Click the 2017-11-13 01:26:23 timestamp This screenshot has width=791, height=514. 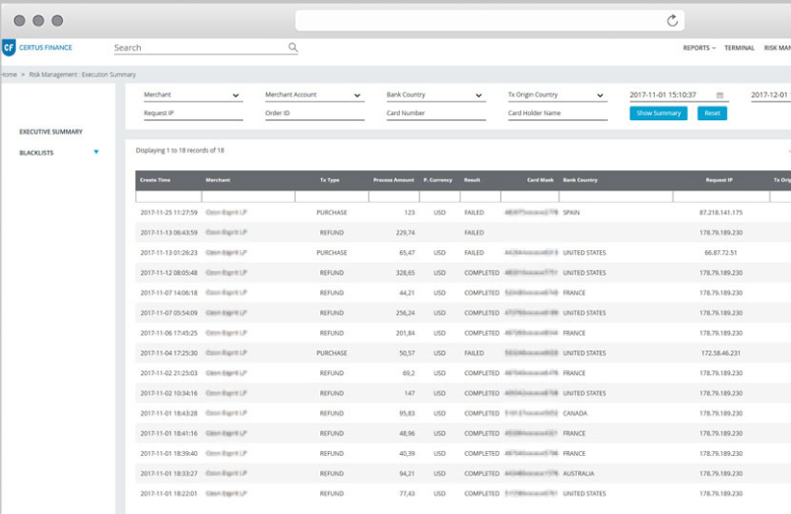click(x=168, y=253)
